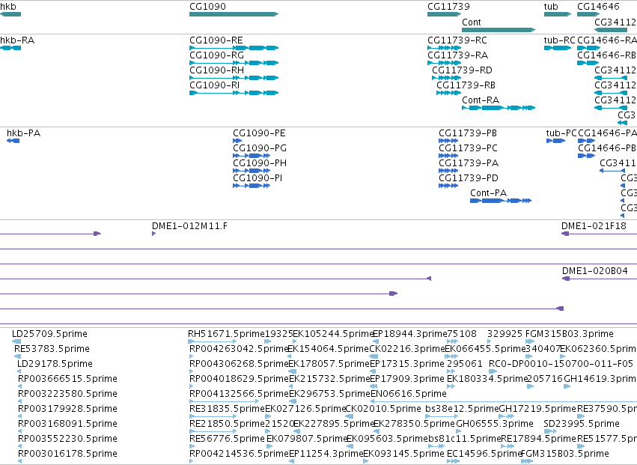637x465 pixels.
Task: Click the CG11739-PA protein label
Action: pos(469,163)
